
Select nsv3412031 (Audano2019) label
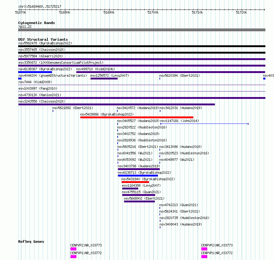tap(181, 108)
